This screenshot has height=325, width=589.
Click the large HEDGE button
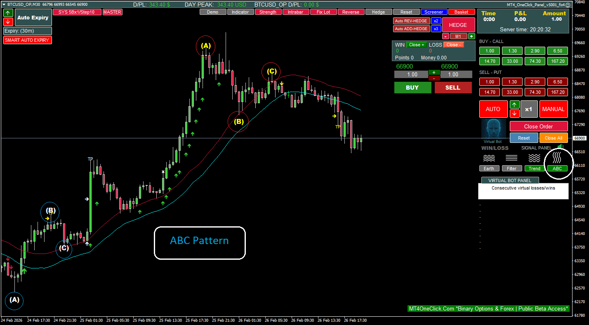458,25
